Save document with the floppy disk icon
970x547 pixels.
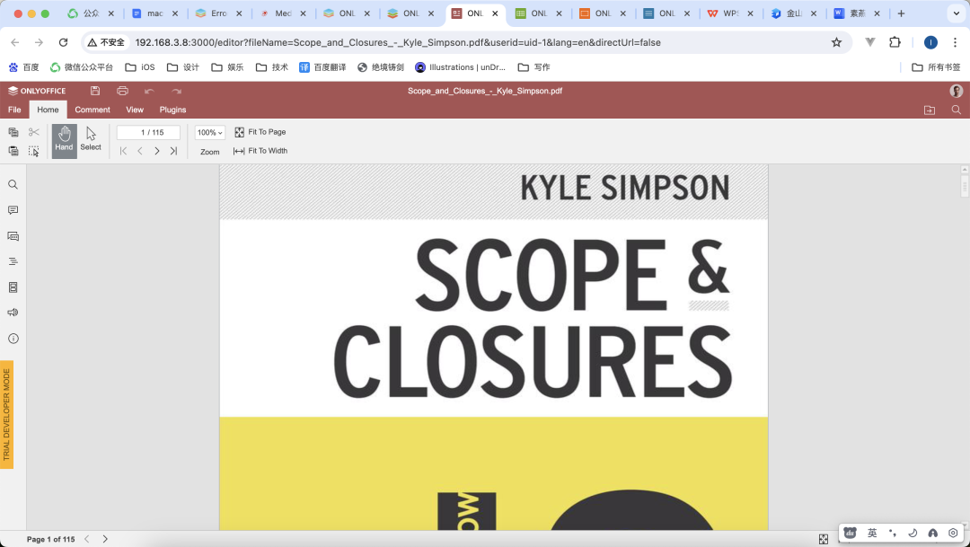94,91
